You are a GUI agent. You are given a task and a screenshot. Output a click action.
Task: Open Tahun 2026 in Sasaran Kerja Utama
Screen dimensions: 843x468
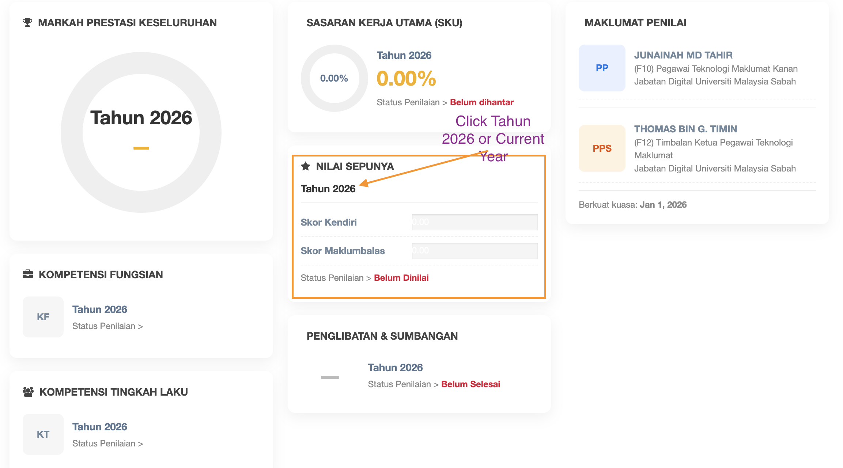[x=404, y=55]
